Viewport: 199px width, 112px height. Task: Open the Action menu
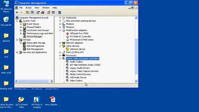coord(29,7)
